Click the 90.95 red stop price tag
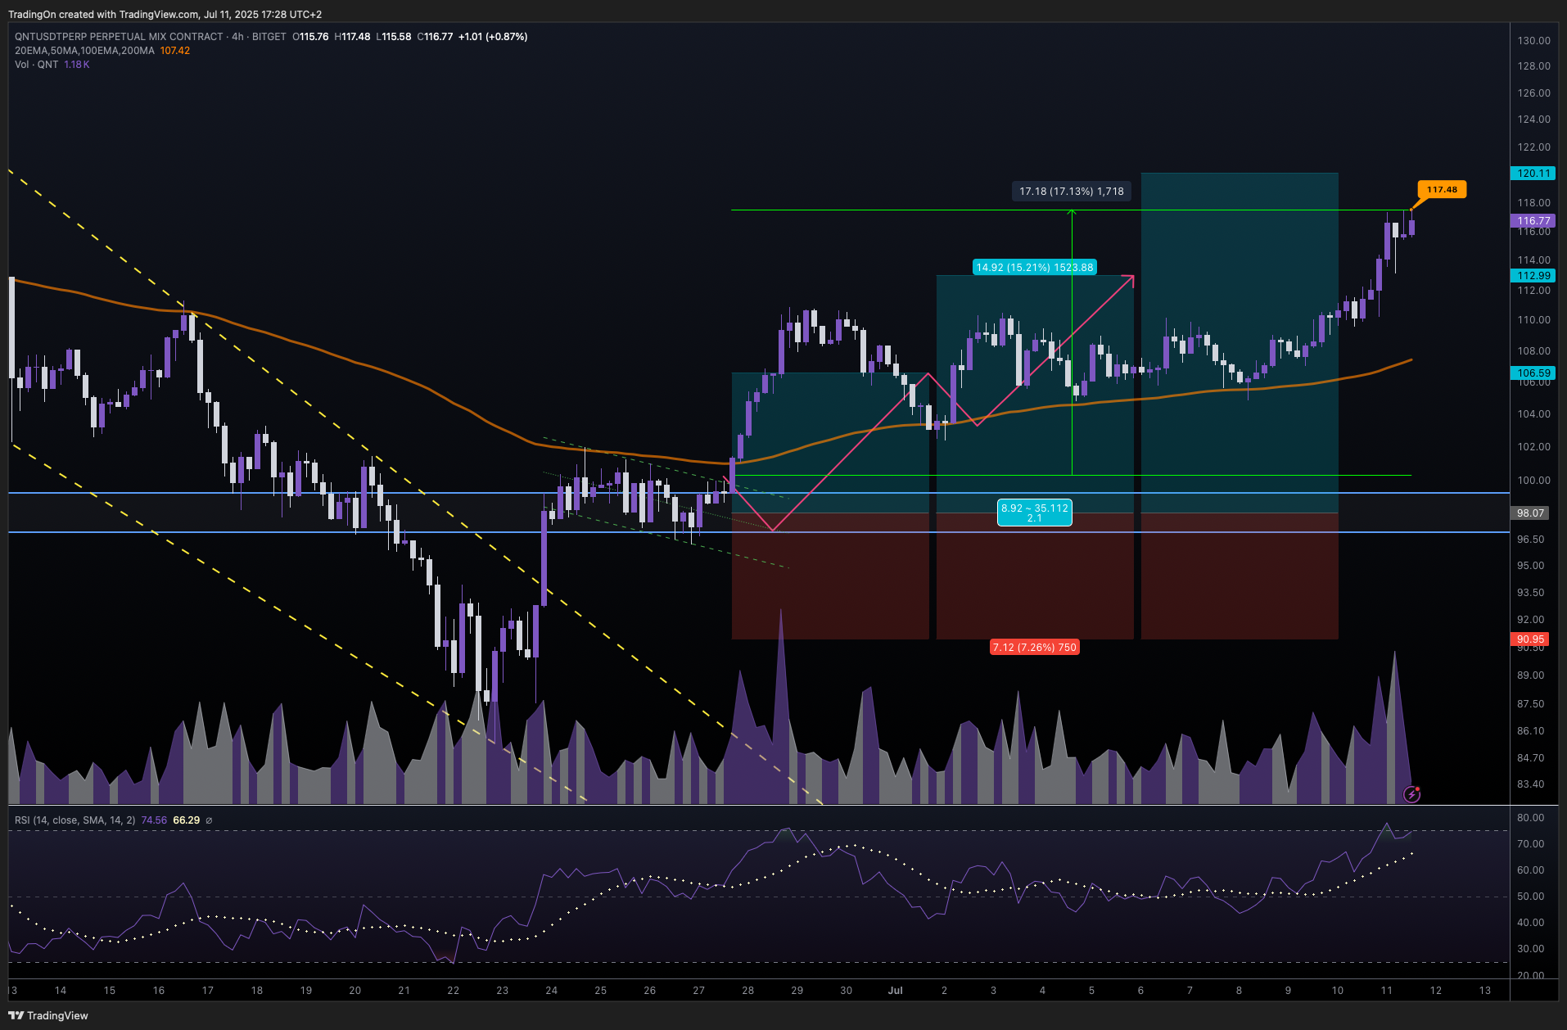Image resolution: width=1567 pixels, height=1030 pixels. coord(1529,639)
